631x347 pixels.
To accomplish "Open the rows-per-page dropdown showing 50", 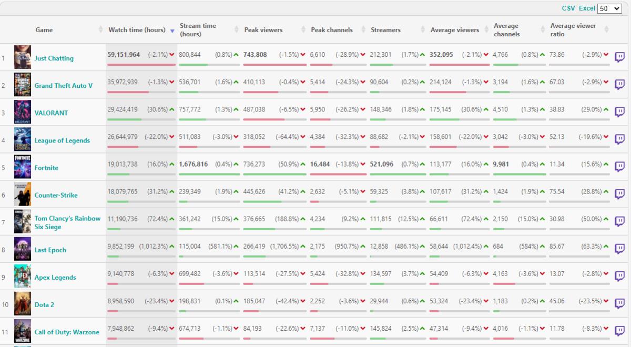I will [609, 8].
